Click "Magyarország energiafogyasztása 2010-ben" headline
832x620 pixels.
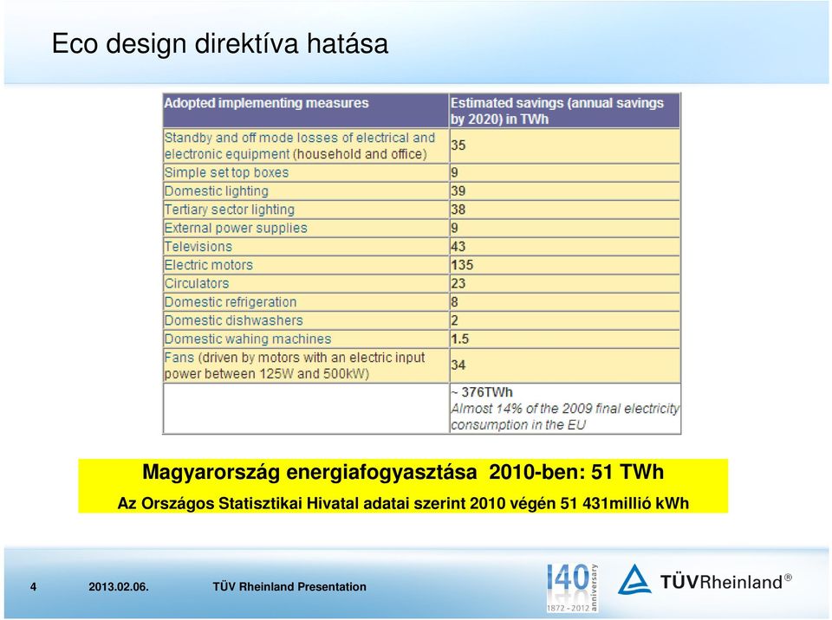pyautogui.click(x=403, y=472)
